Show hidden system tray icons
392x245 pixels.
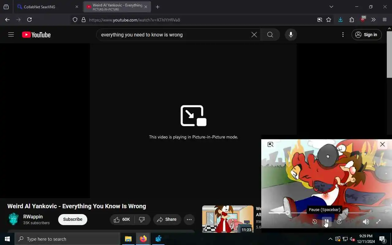(x=330, y=239)
